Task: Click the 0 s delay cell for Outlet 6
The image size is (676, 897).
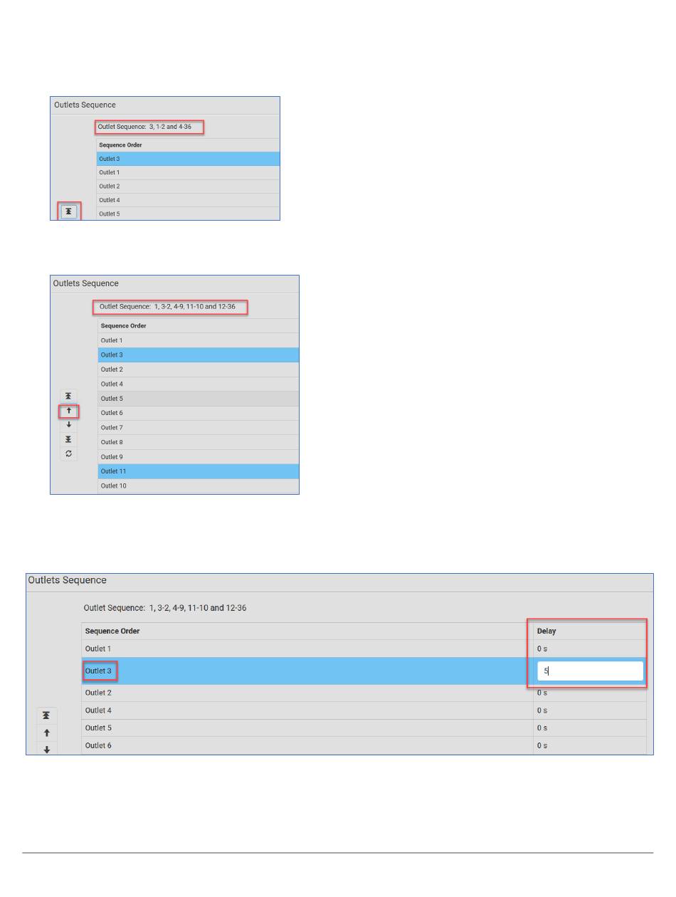Action: point(589,745)
